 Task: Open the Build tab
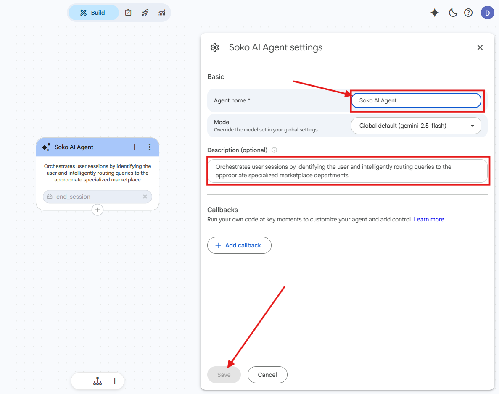(93, 13)
